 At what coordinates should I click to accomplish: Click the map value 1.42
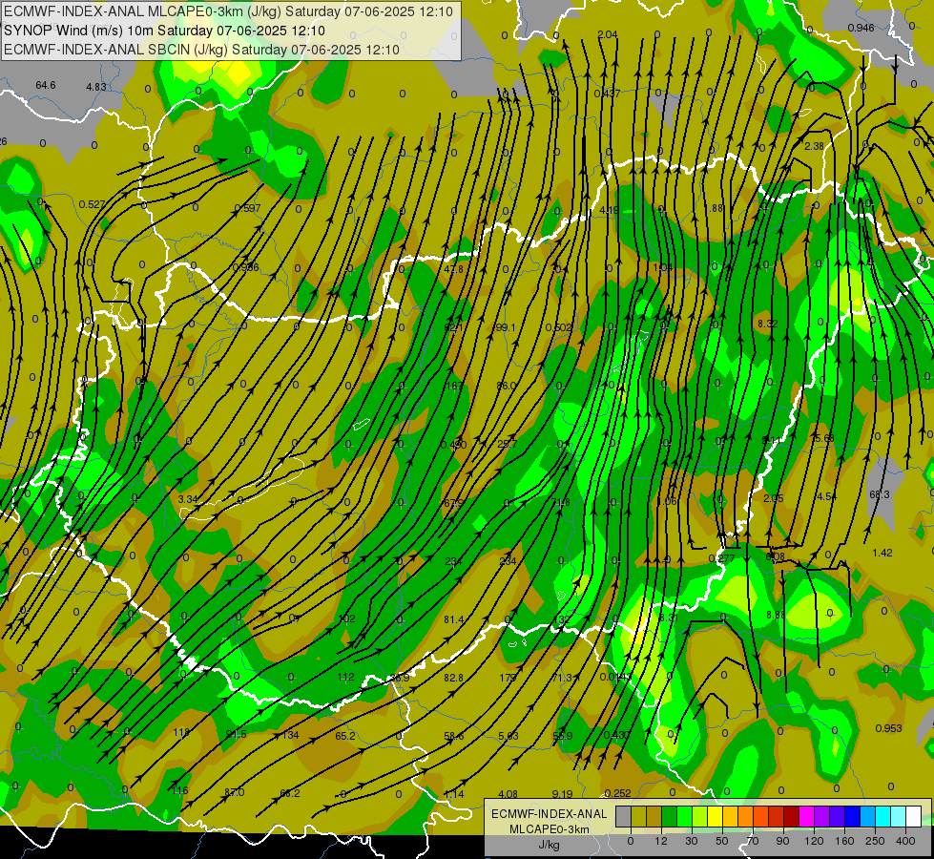click(x=882, y=553)
